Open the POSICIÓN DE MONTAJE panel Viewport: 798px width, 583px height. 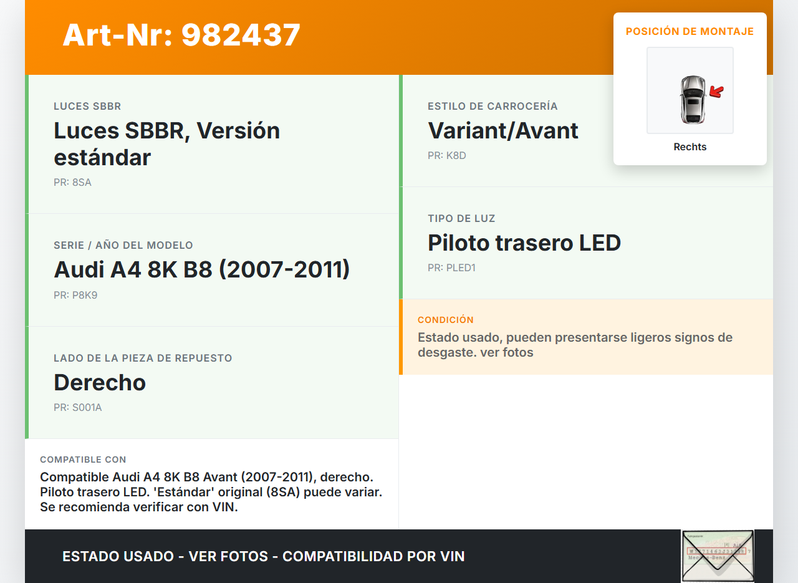pyautogui.click(x=690, y=31)
